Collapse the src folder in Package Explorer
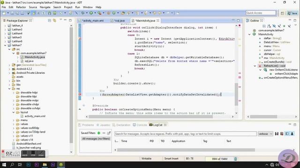 [x=9, y=49]
